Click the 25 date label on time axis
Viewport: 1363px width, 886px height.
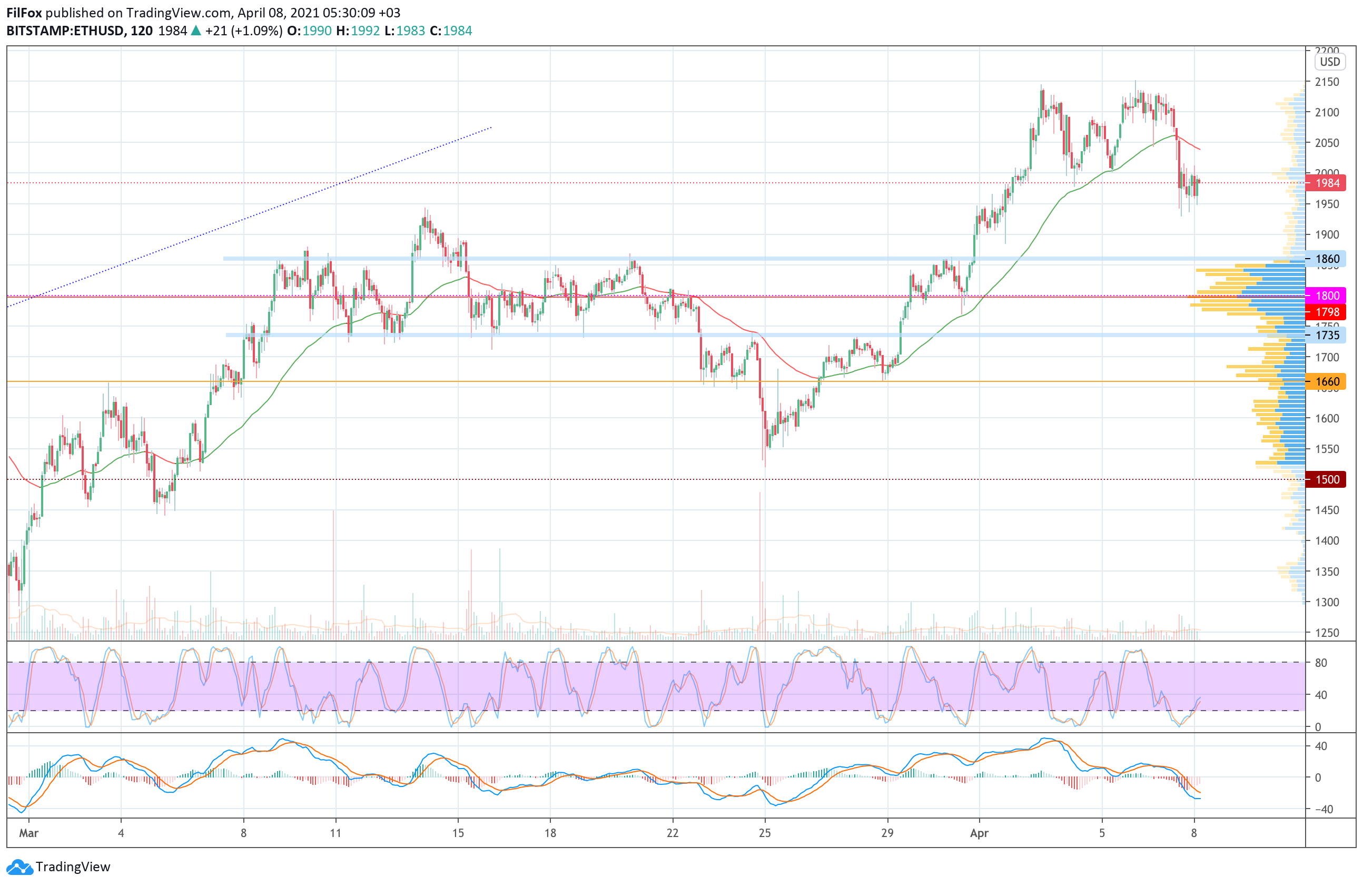(x=765, y=833)
